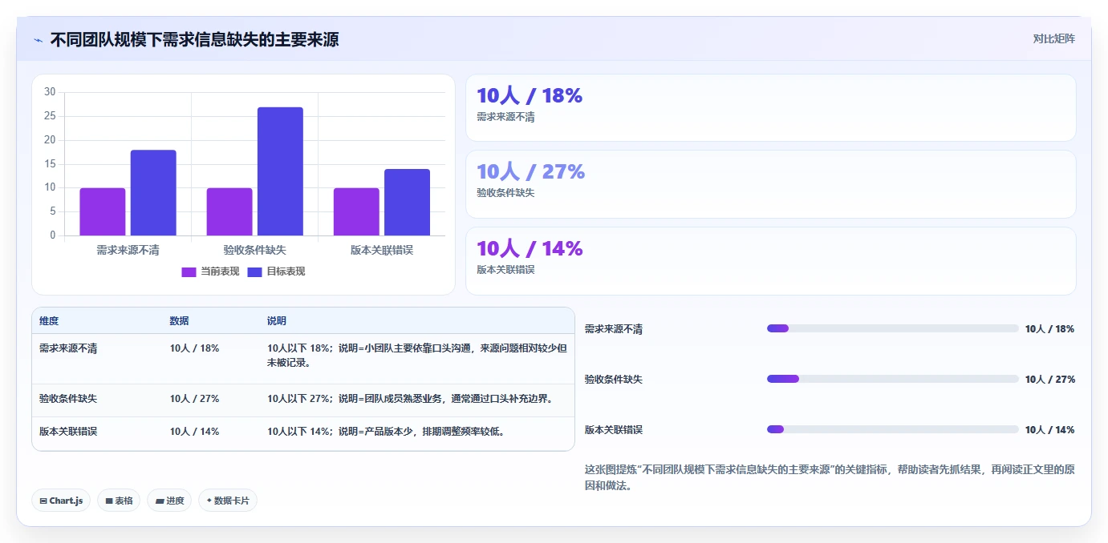The image size is (1108, 543).
Task: Click the title 不同团队规模下需求信息缺失的主要来源
Action: [x=194, y=39]
